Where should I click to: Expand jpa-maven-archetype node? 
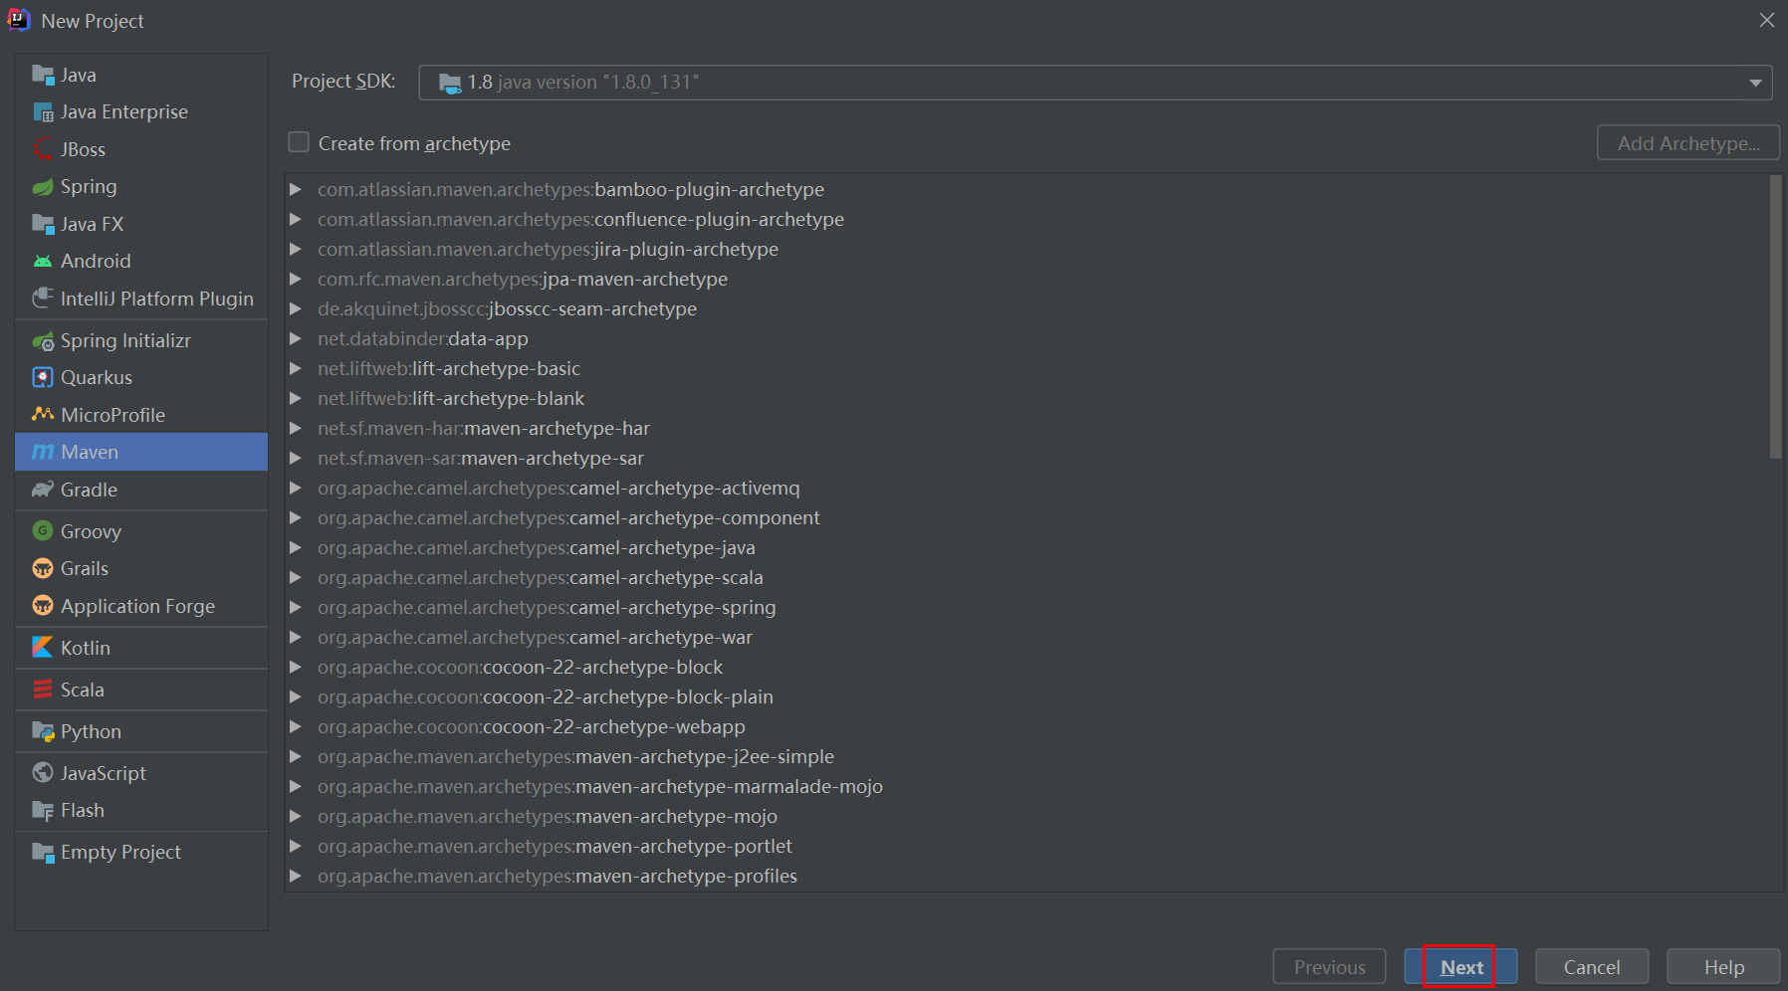coord(296,279)
